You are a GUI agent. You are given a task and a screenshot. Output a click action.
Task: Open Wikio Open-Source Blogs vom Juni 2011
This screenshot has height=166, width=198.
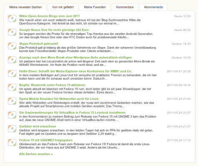(x=49, y=16)
